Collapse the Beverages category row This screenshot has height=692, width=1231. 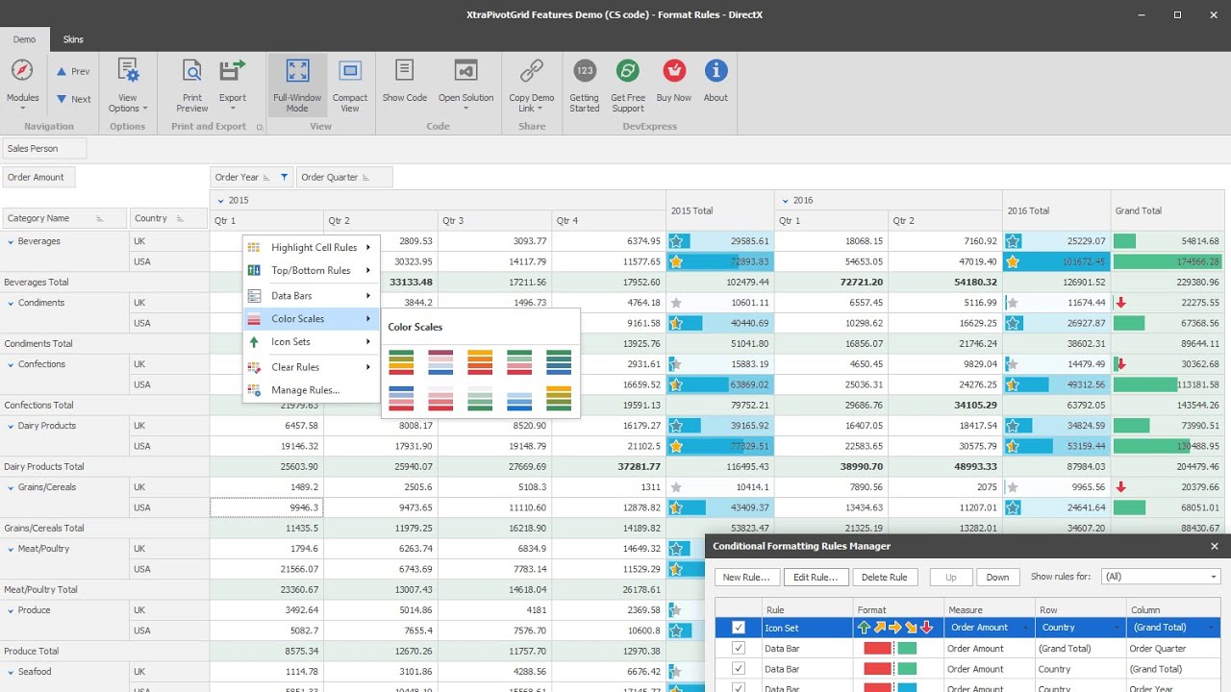click(x=11, y=242)
